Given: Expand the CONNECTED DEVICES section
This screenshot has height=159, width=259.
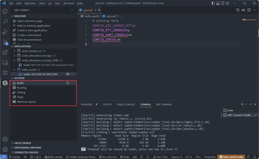Looking at the screenshot, I should 26,152.
